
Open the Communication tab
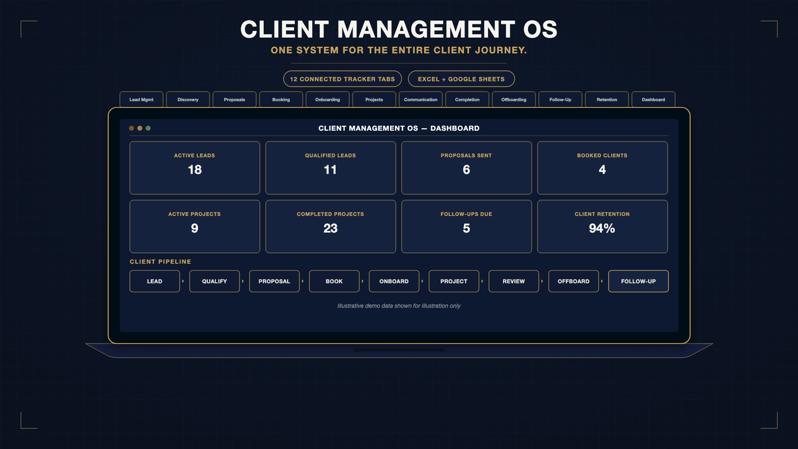[x=421, y=99]
